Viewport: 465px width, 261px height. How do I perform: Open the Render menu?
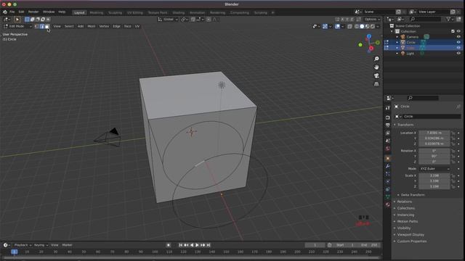(33, 12)
